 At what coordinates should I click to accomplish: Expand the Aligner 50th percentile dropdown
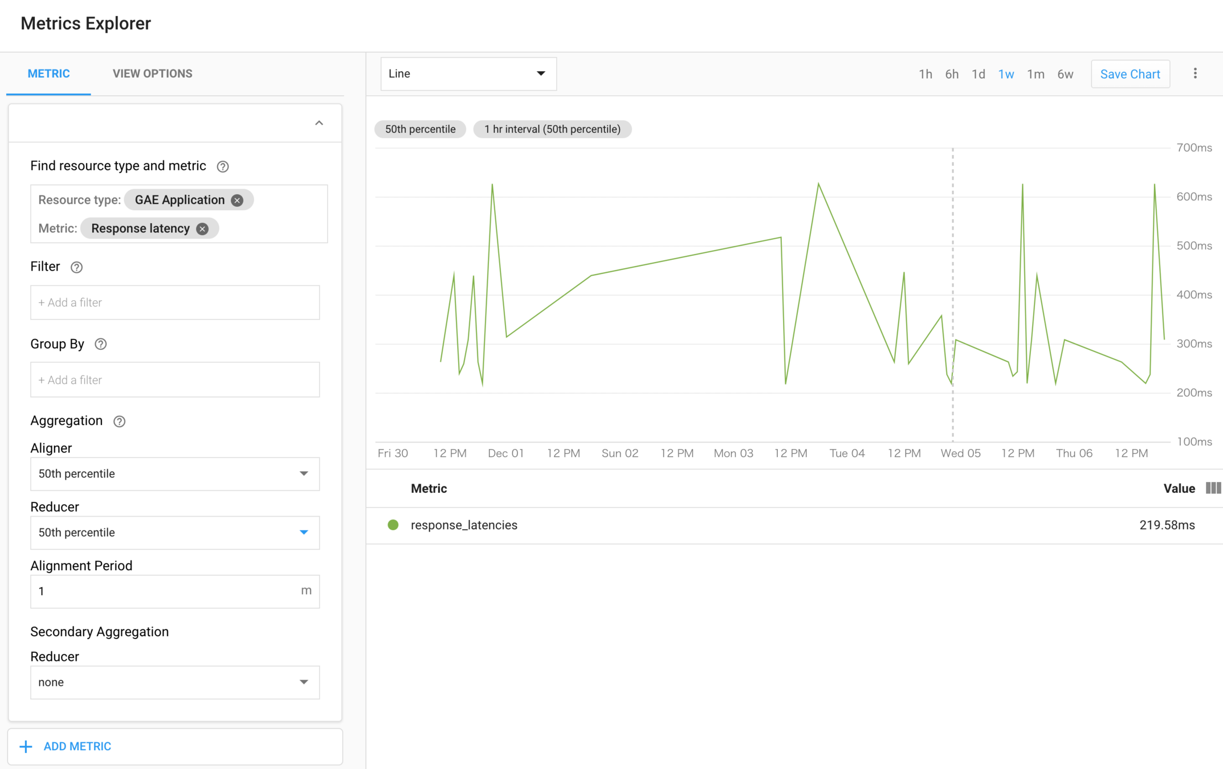click(x=174, y=474)
